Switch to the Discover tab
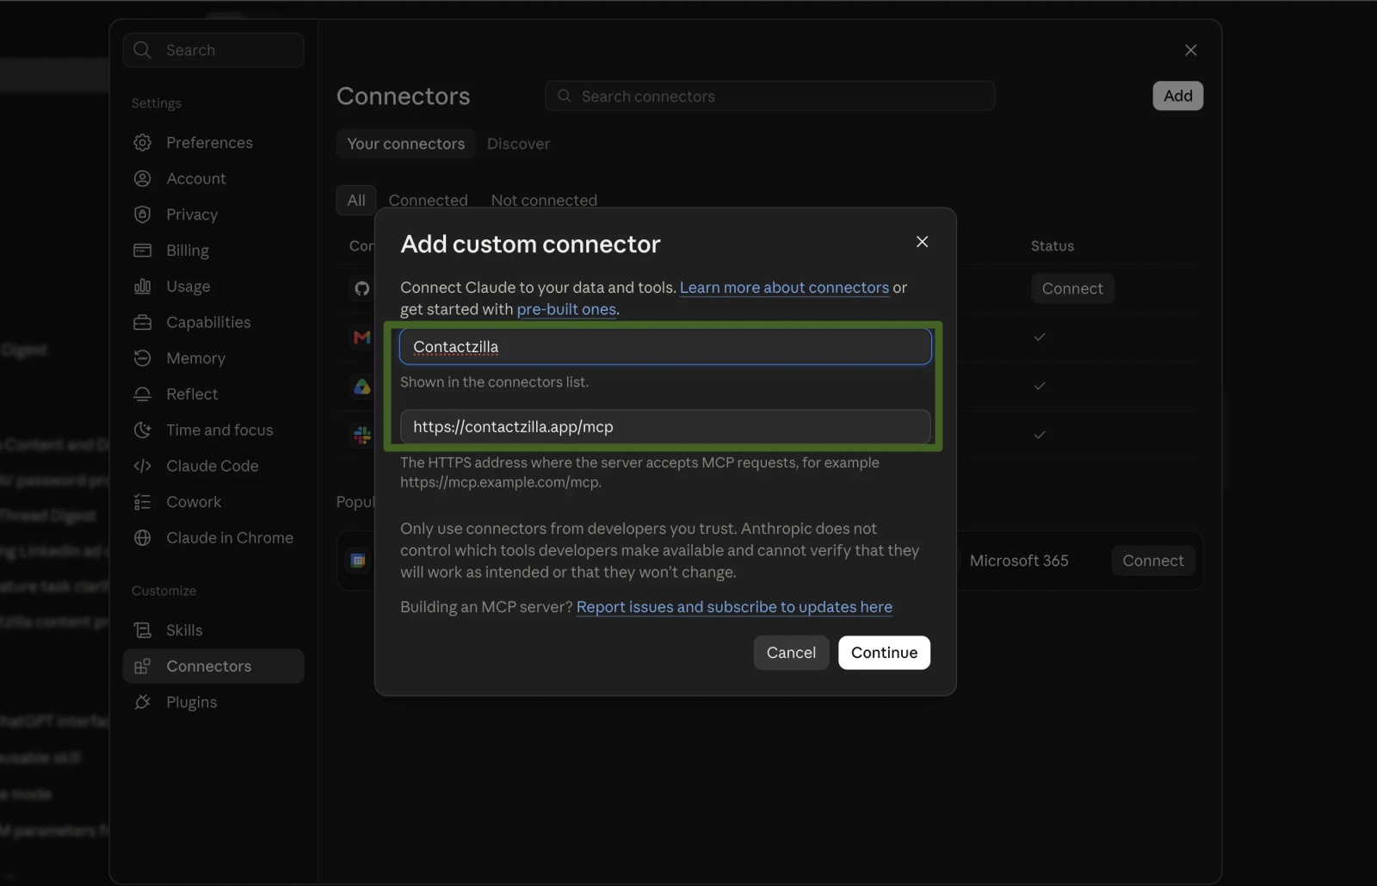Image resolution: width=1377 pixels, height=886 pixels. pyautogui.click(x=518, y=144)
